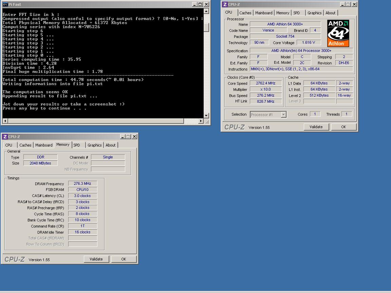
Task: Click Code Name value Venice
Action: [268, 30]
